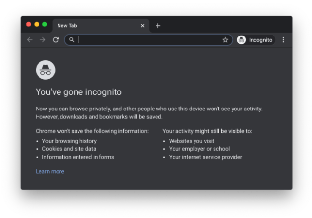Click the You've gone incognito heading
Screen dimensions: 312x218
[x=78, y=92]
